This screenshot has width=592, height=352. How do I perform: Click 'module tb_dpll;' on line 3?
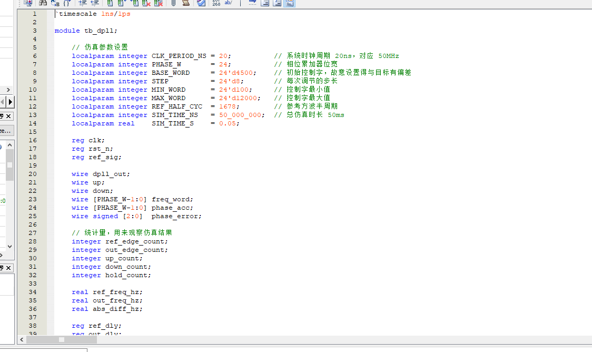click(86, 31)
